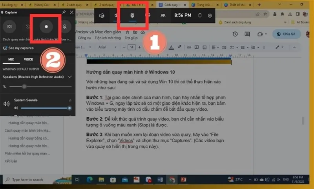Open See my captures
Screen dimensions: 314x189
click(18, 48)
